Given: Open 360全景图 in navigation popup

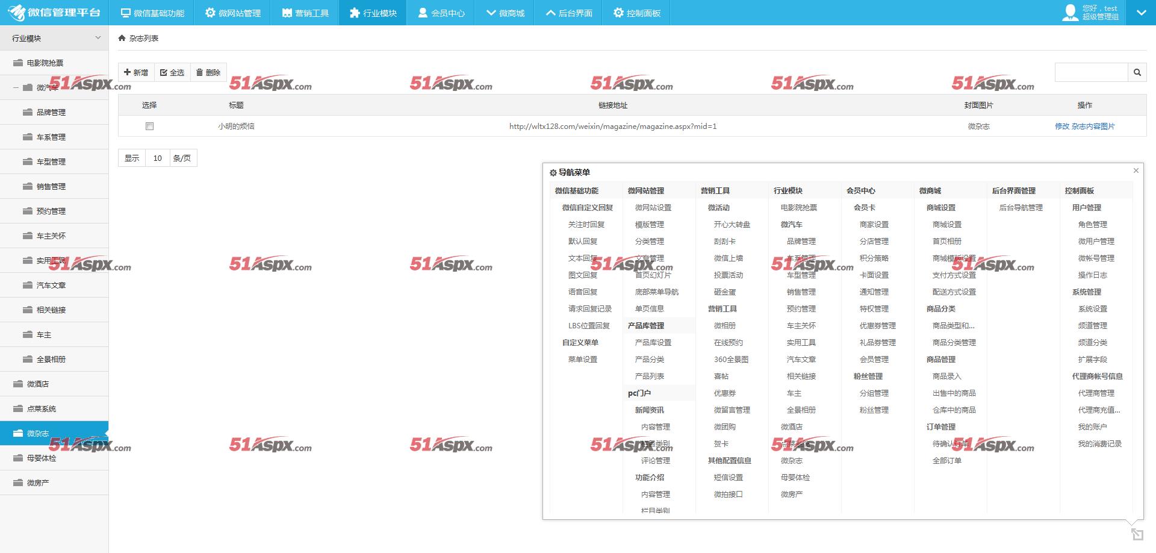Looking at the screenshot, I should click(732, 359).
